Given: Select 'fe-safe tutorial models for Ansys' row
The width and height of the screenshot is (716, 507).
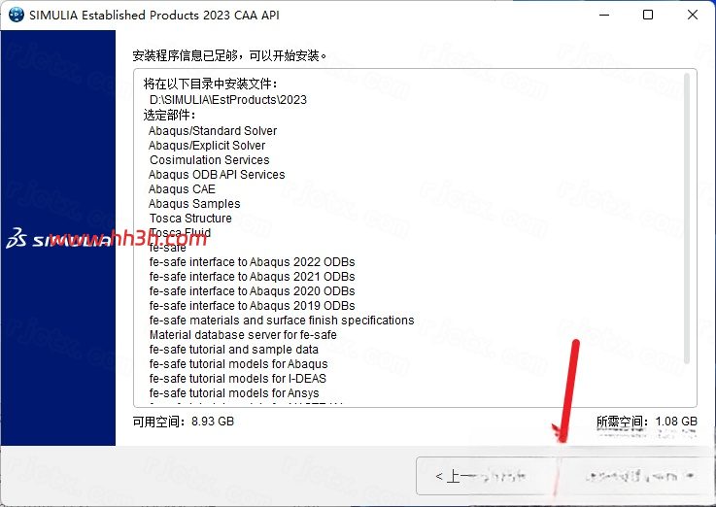Looking at the screenshot, I should pyautogui.click(x=234, y=393).
